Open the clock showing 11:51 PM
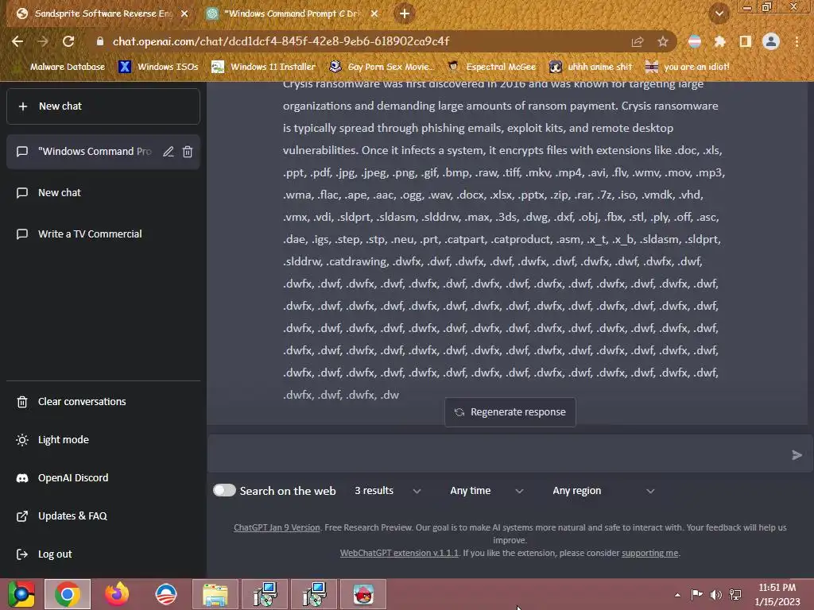 (x=777, y=595)
